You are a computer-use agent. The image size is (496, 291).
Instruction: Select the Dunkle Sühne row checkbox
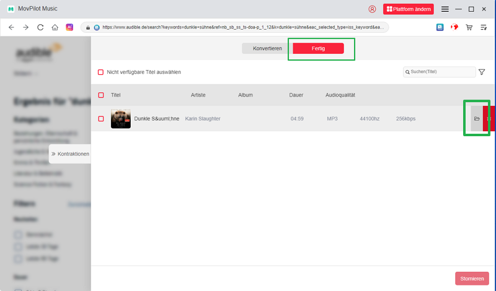[101, 119]
